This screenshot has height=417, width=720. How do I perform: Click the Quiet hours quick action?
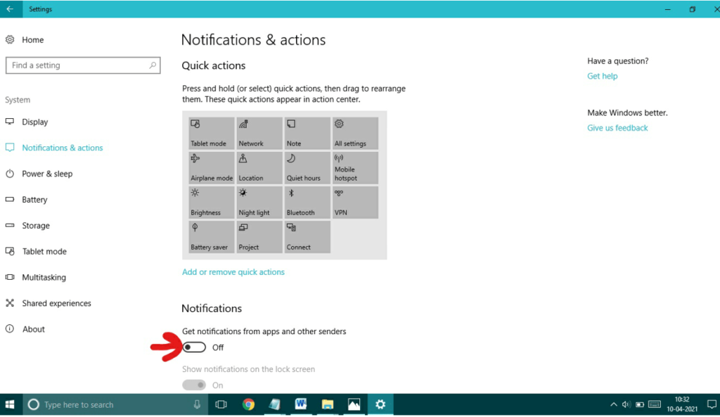point(307,167)
